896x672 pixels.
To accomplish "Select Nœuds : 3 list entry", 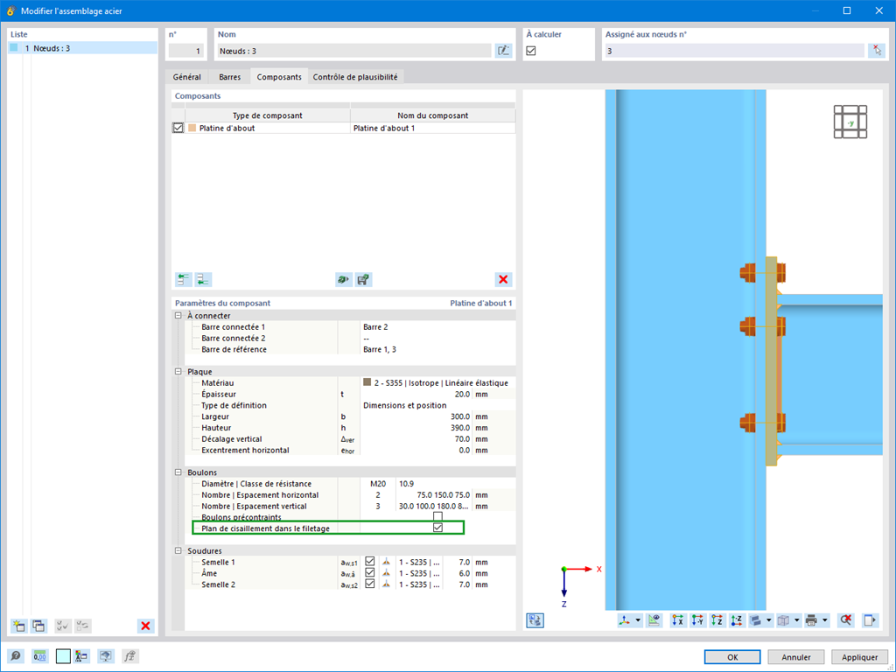I will 83,48.
